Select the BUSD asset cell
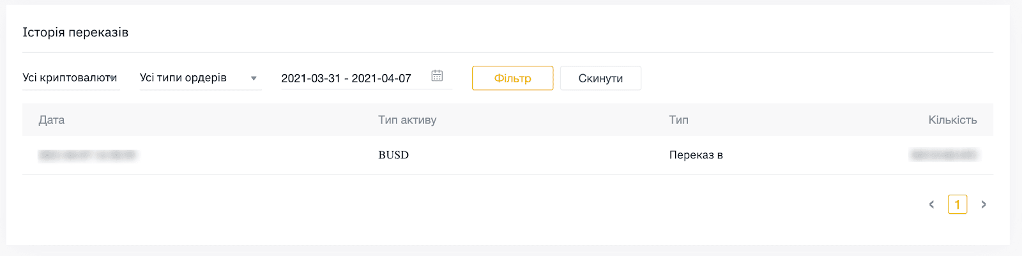 click(393, 155)
